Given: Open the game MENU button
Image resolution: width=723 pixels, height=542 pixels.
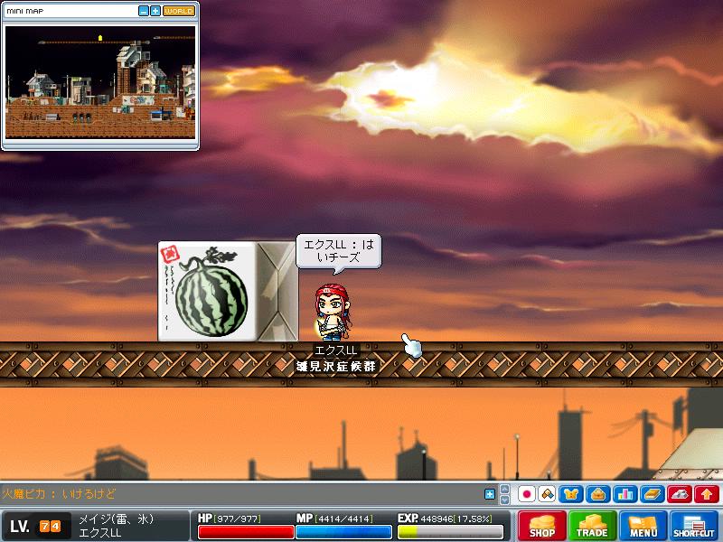Looking at the screenshot, I should click(x=643, y=526).
